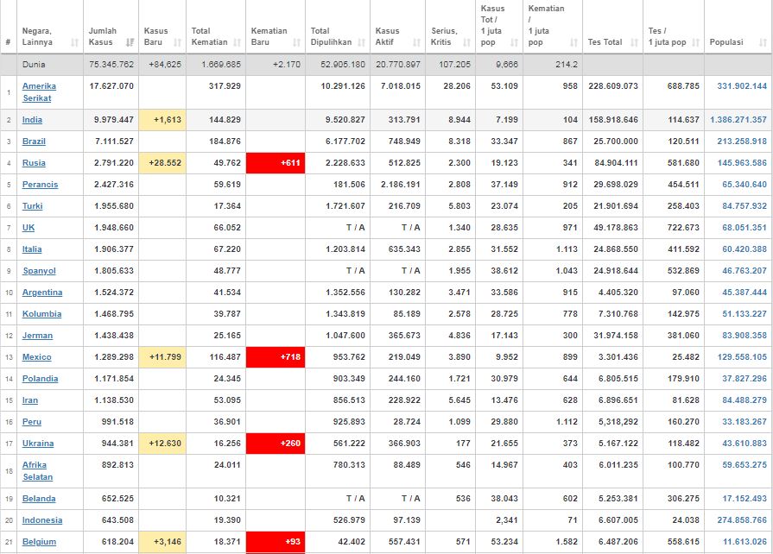The width and height of the screenshot is (773, 554).
Task: Click Peru total tests 5,318,292
Action: (618, 422)
